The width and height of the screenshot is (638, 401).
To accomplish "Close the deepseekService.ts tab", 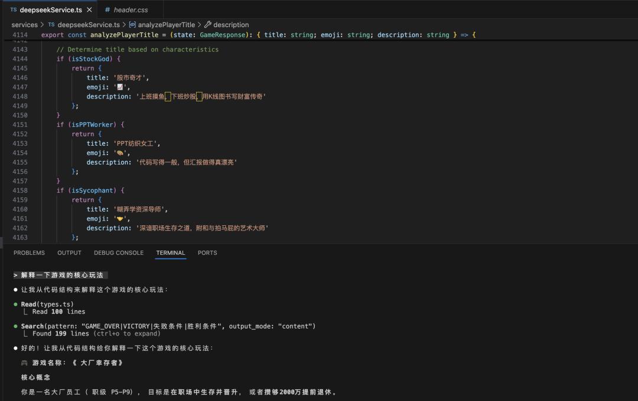I will click(x=89, y=10).
